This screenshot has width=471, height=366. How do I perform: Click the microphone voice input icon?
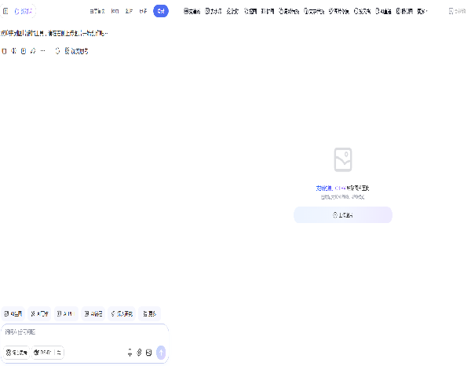[130, 353]
